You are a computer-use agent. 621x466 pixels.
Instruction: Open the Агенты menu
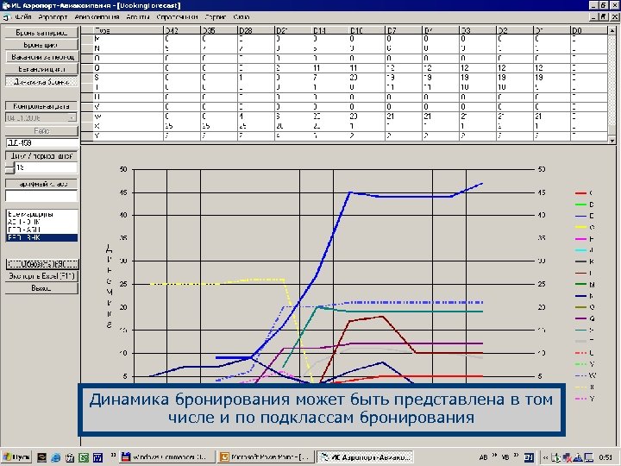138,17
